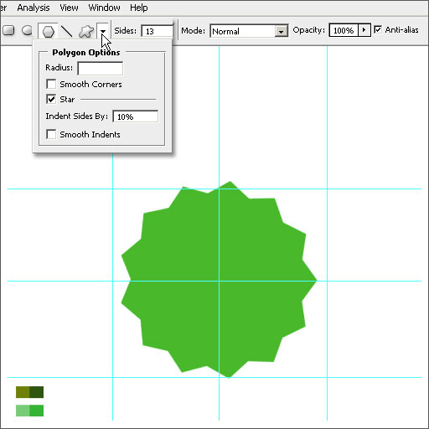The width and height of the screenshot is (429, 429).
Task: Collapse the geometry options dropdown arrow
Action: [103, 31]
